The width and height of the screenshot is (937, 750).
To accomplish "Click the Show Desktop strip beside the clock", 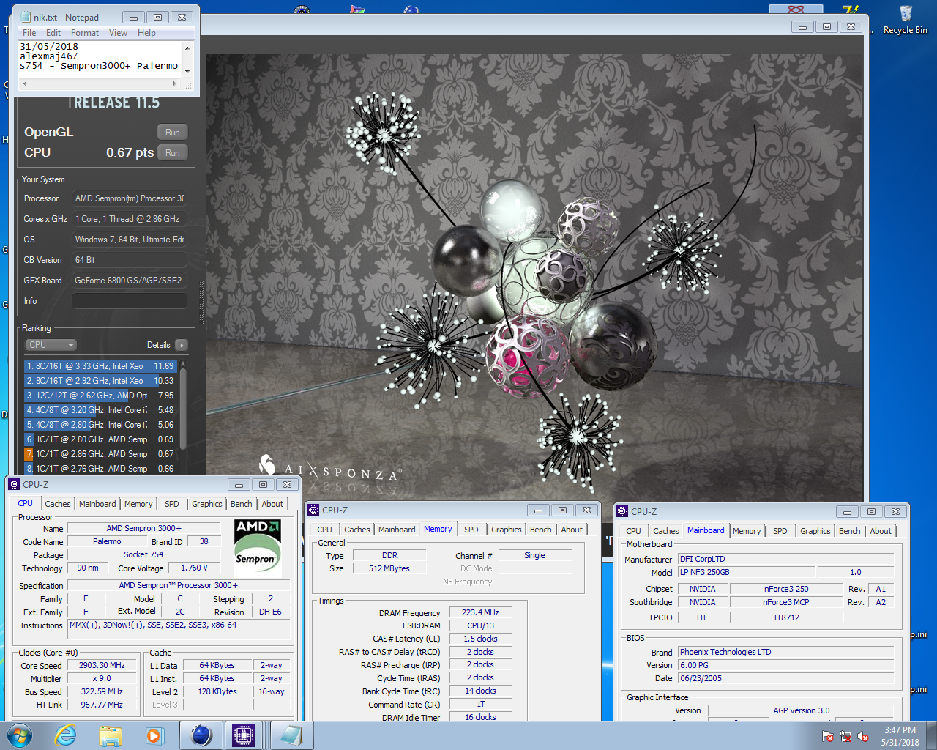I will [932, 736].
